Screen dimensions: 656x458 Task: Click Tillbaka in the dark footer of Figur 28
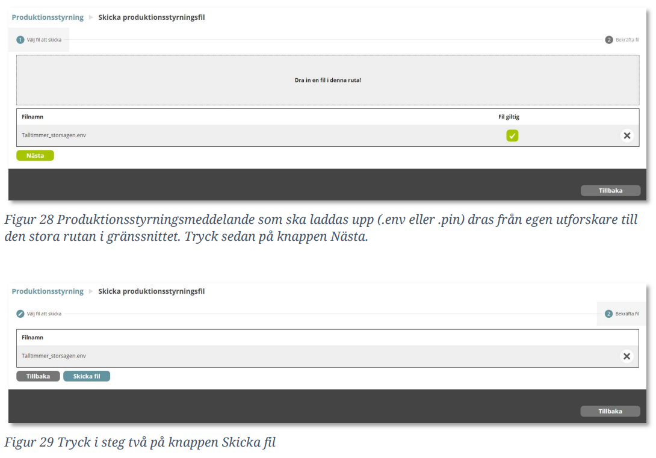(x=610, y=190)
